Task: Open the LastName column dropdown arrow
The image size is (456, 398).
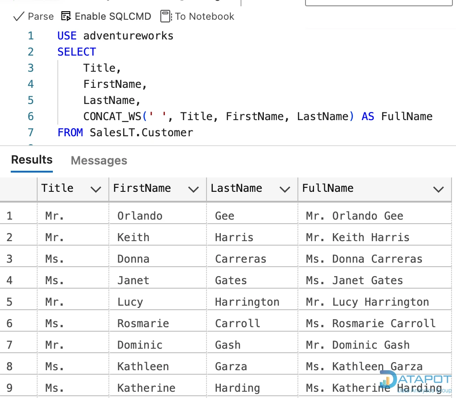Action: tap(285, 190)
